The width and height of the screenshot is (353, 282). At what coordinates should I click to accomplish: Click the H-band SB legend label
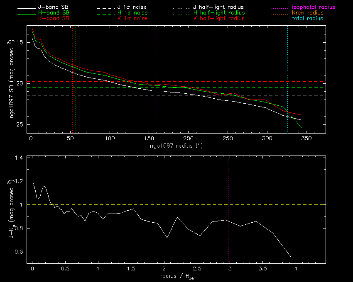coord(54,13)
